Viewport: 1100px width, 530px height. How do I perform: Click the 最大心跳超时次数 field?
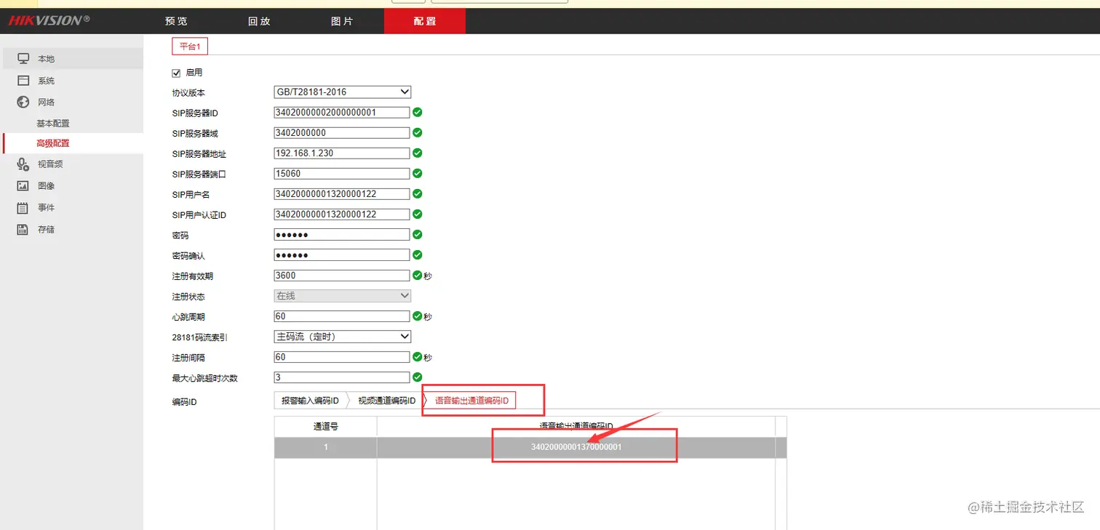pyautogui.click(x=342, y=377)
